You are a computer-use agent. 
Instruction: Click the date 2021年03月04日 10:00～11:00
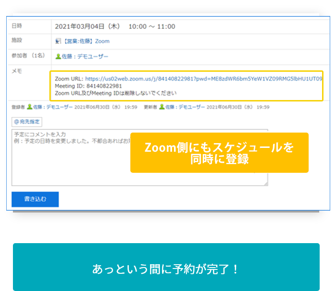pos(115,26)
